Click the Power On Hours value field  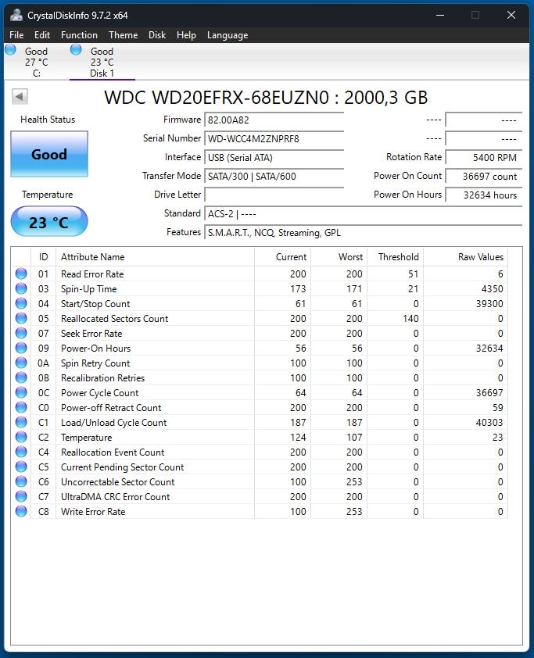tap(484, 195)
